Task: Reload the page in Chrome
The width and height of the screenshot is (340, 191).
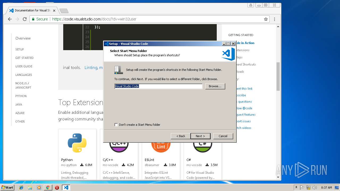Action: [25, 19]
